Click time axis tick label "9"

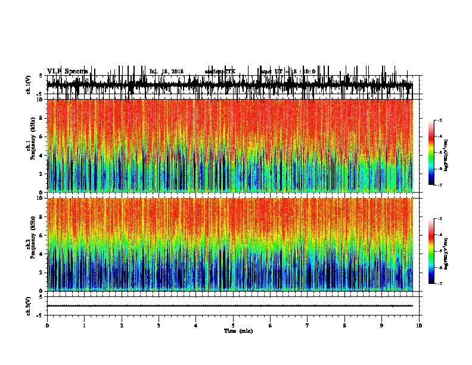(x=381, y=326)
